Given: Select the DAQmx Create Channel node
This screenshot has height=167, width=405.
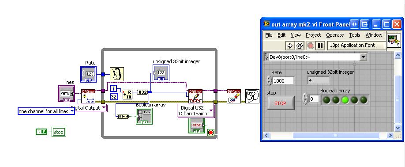Looking at the screenshot, I should (88, 96).
